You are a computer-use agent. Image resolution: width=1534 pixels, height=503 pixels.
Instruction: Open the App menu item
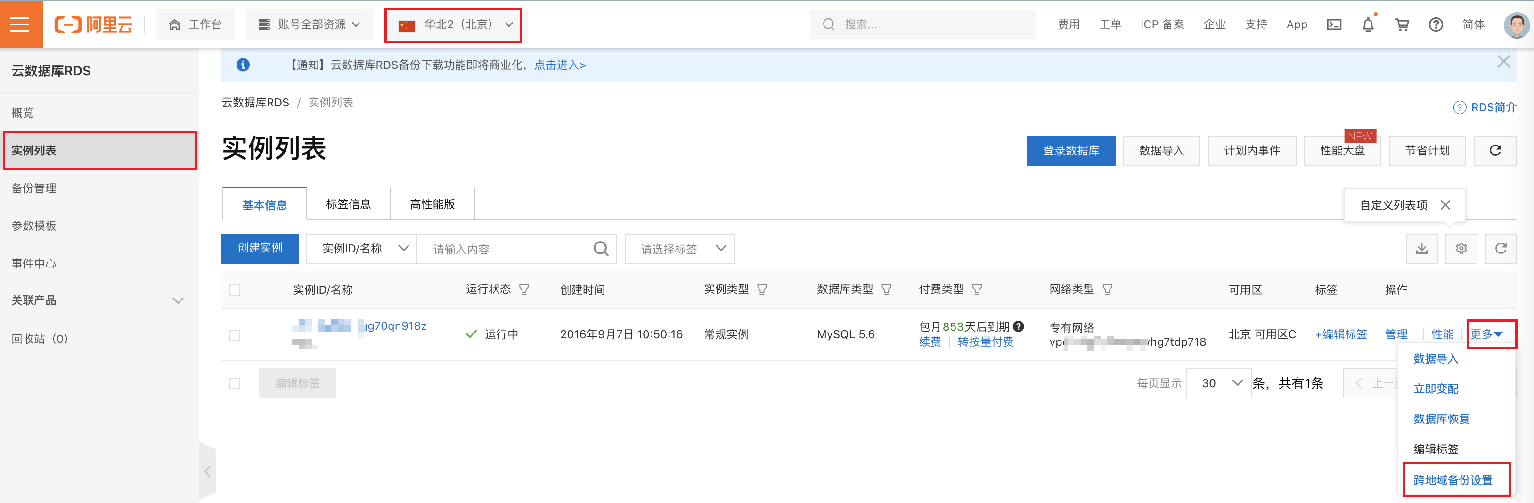[1297, 24]
